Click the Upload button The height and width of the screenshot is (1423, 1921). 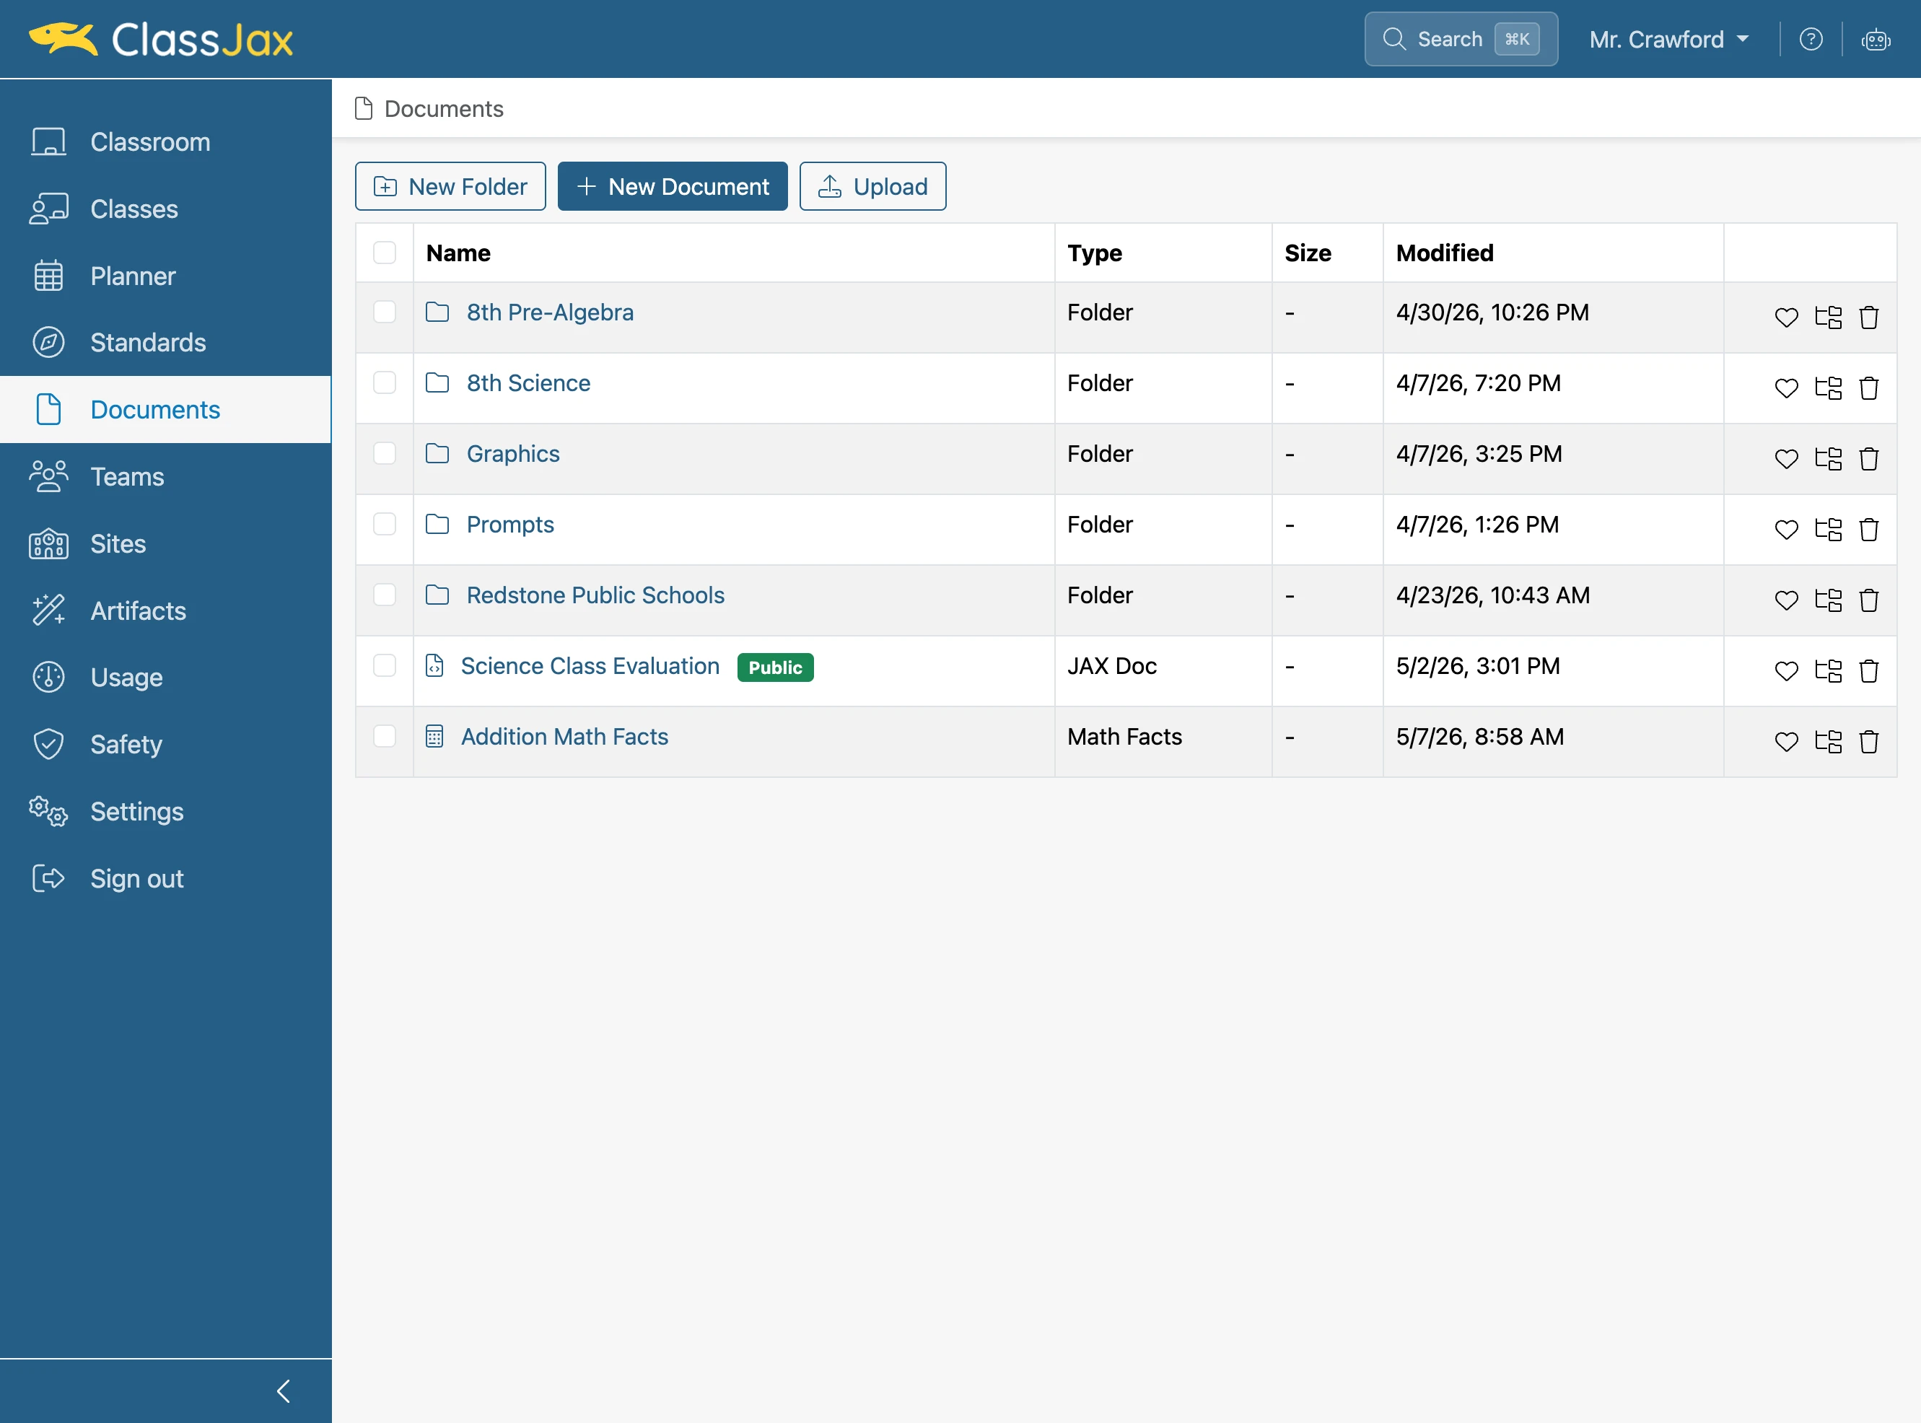click(872, 186)
